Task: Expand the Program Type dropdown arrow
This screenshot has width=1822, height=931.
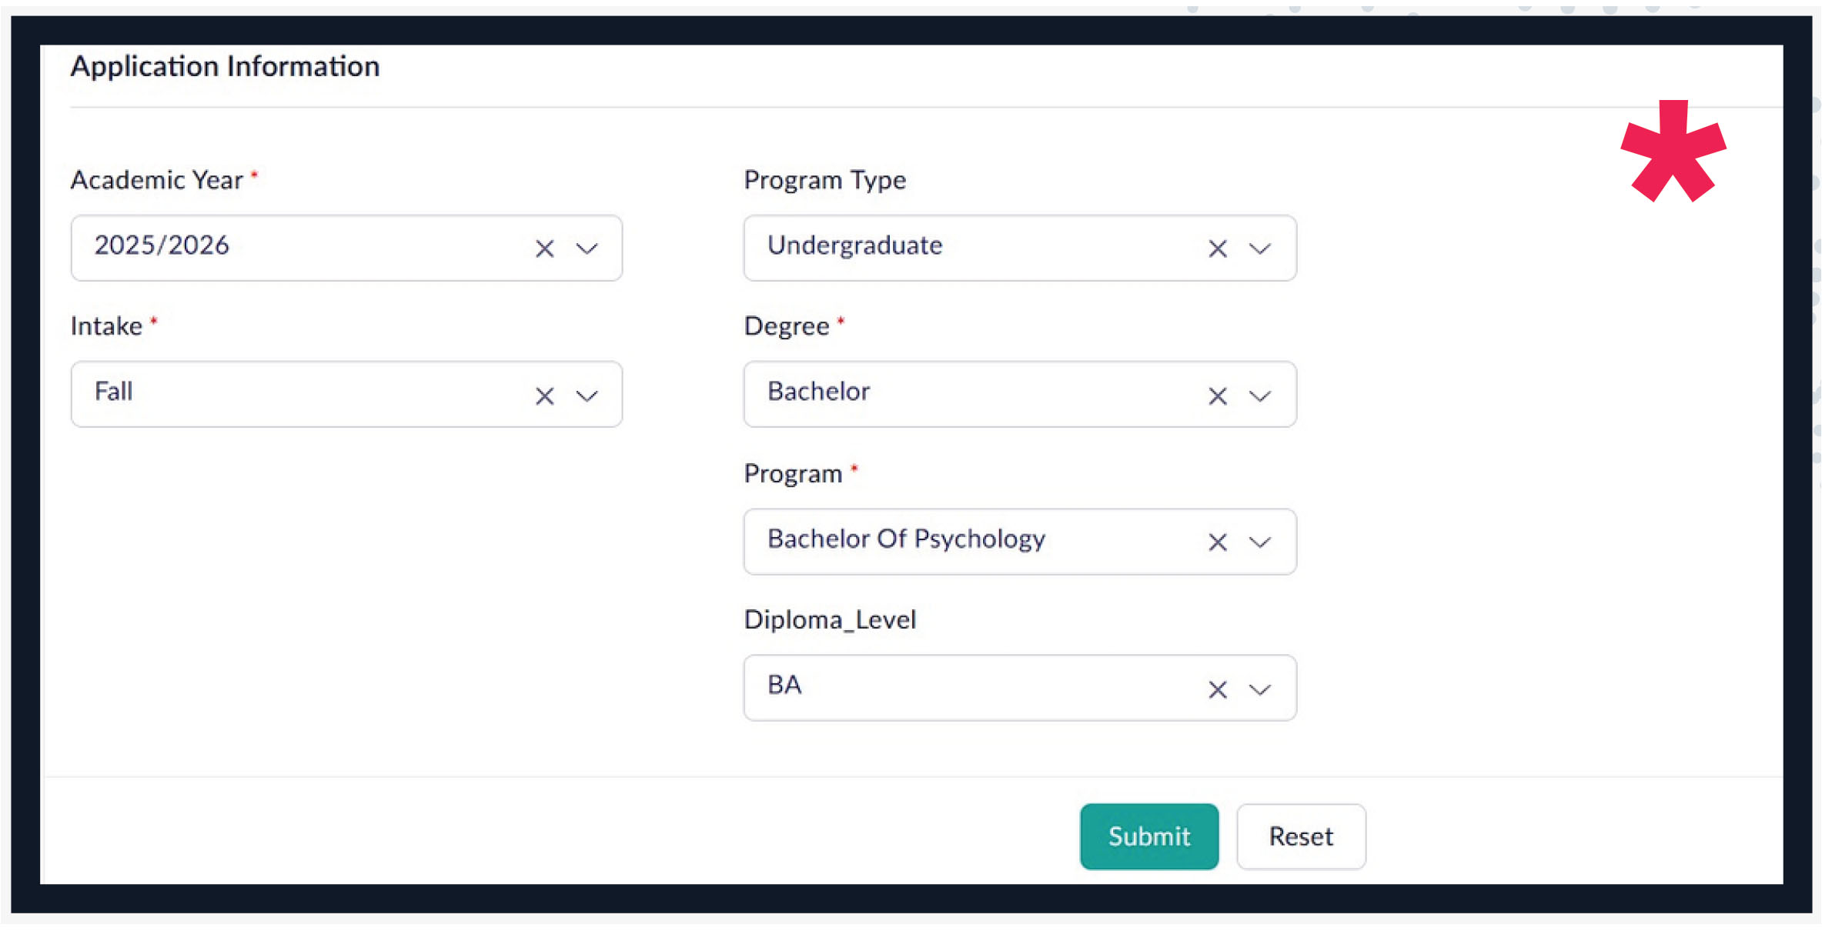Action: (x=1260, y=249)
